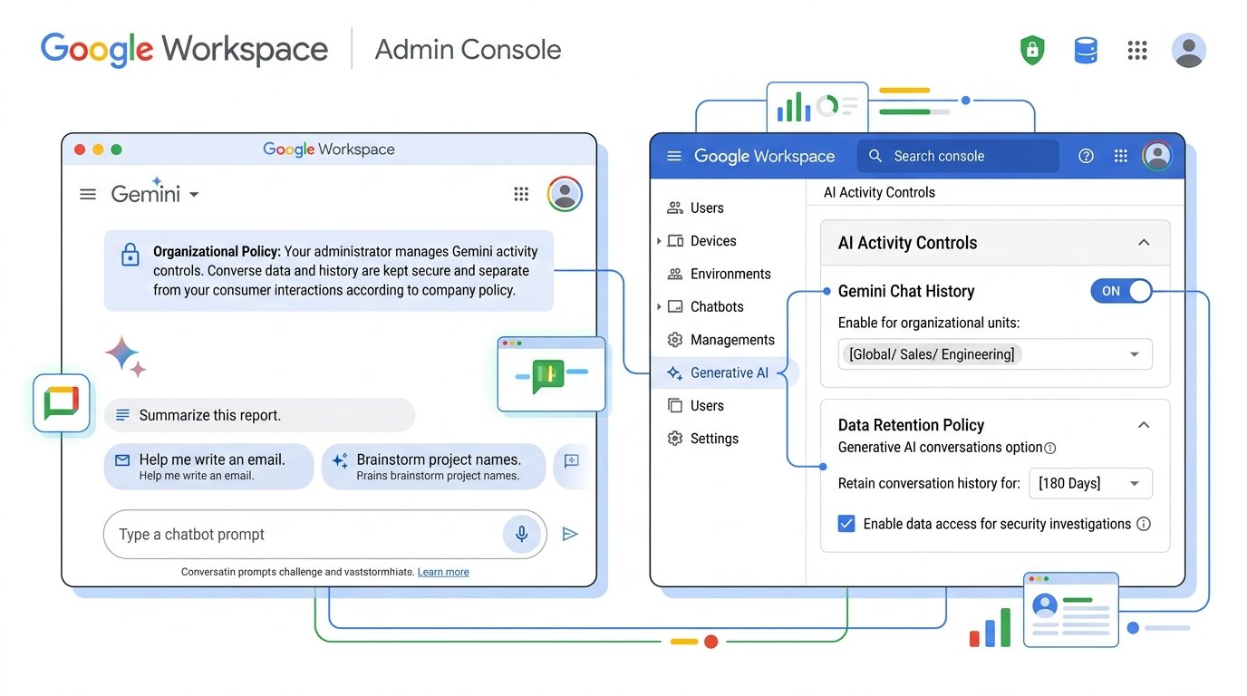
Task: Click the partially visible suggestion chip icon
Action: [x=571, y=461]
